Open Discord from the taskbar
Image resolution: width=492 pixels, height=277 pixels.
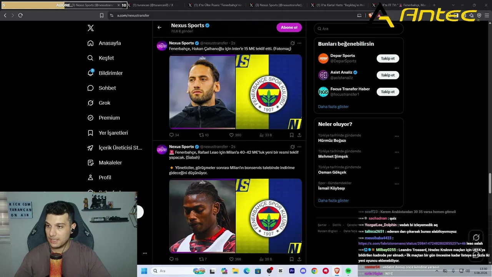[303, 271]
